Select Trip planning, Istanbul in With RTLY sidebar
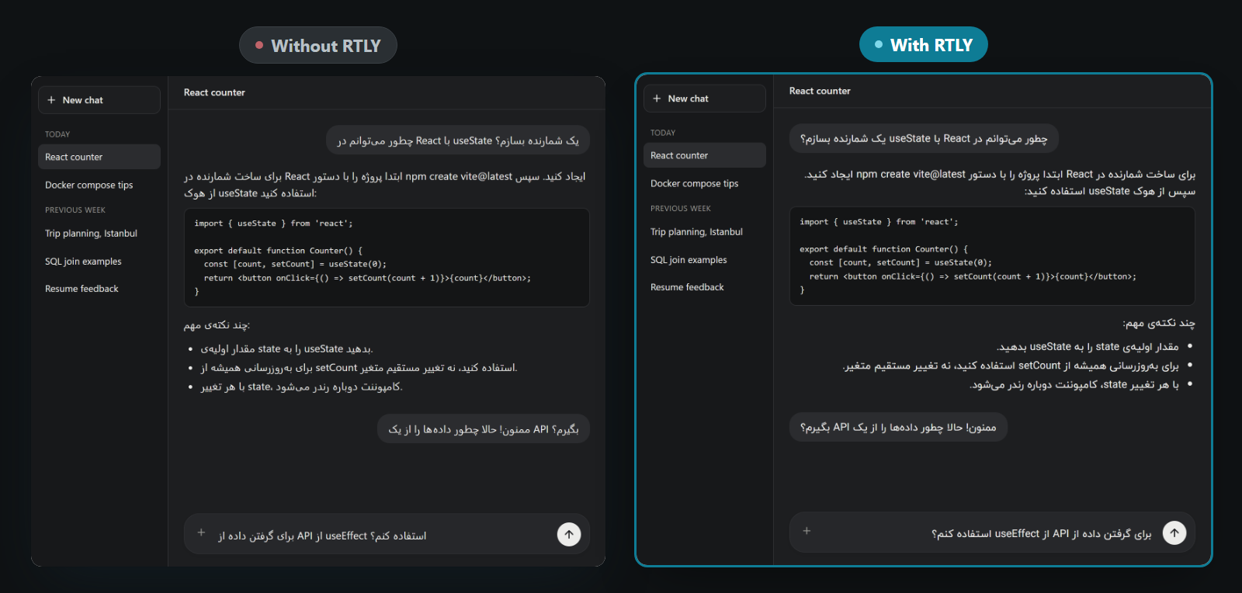This screenshot has height=593, width=1242. [x=705, y=232]
